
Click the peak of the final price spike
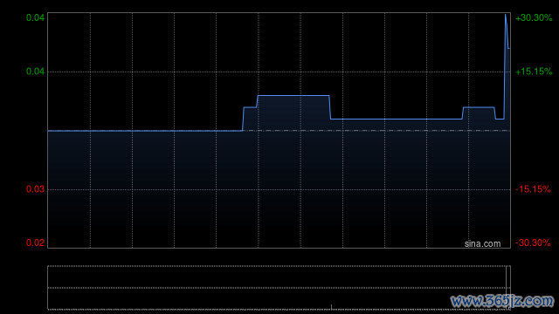coord(506,15)
